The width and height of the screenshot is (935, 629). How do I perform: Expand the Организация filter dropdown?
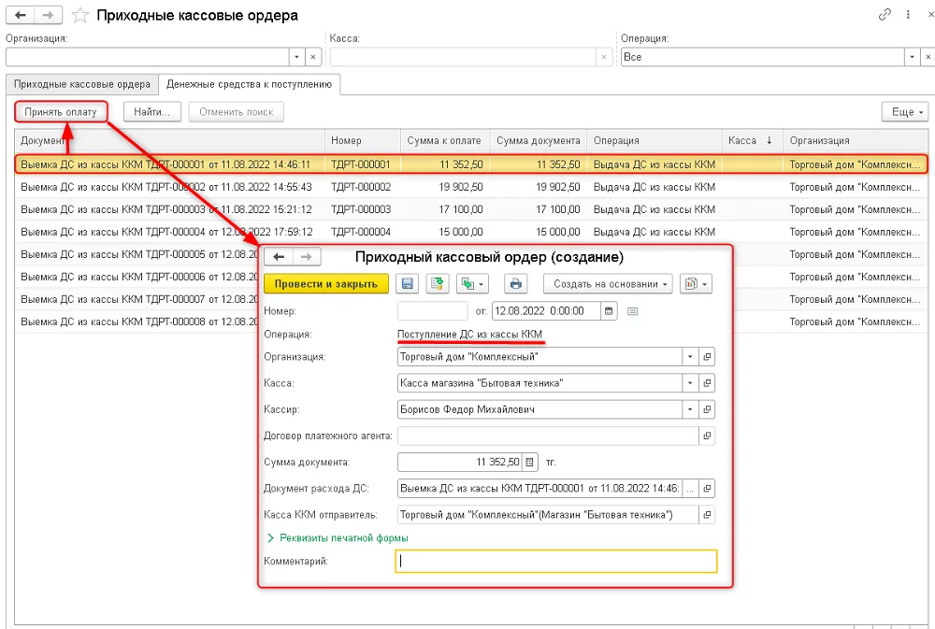pos(297,57)
